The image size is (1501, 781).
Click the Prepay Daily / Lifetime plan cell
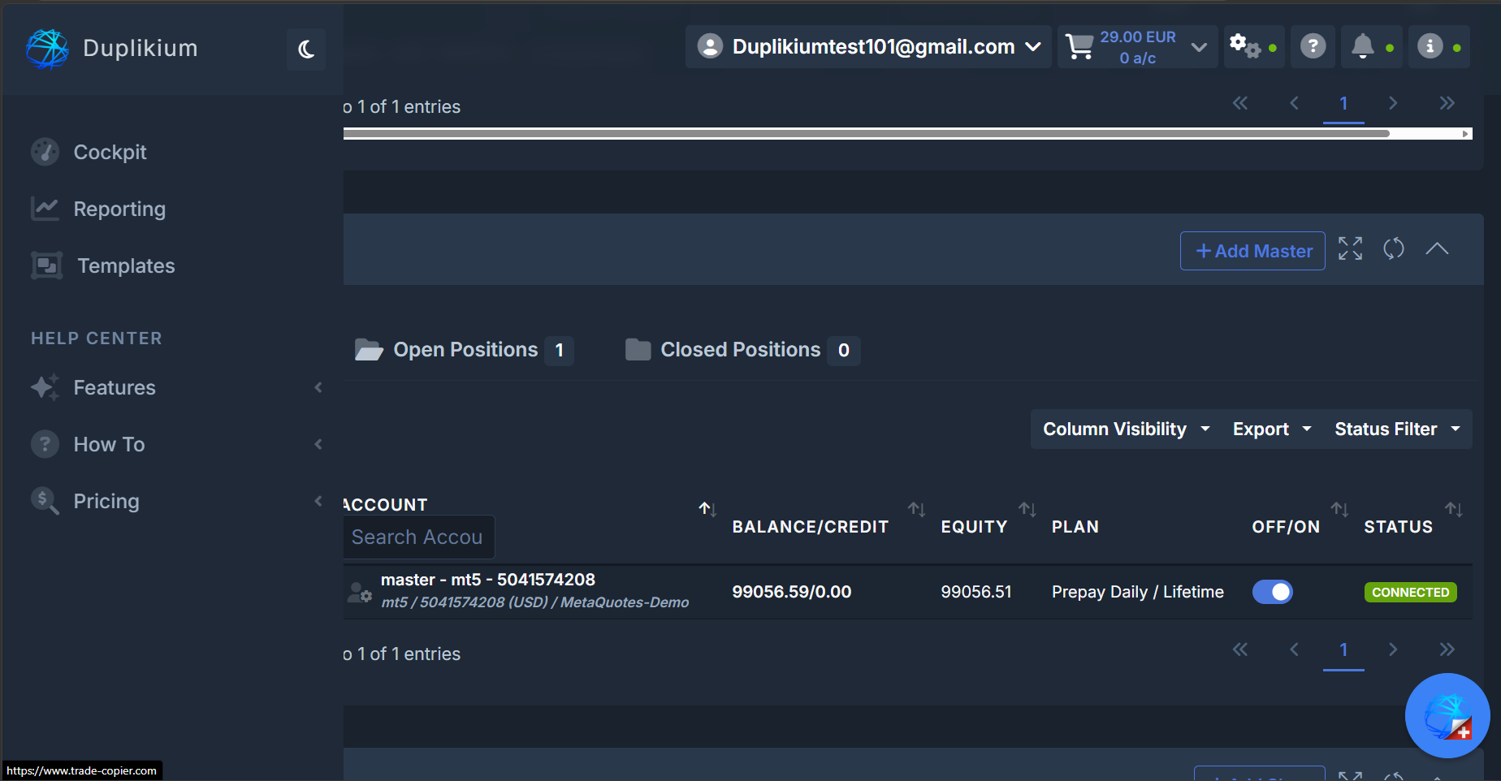1137,592
